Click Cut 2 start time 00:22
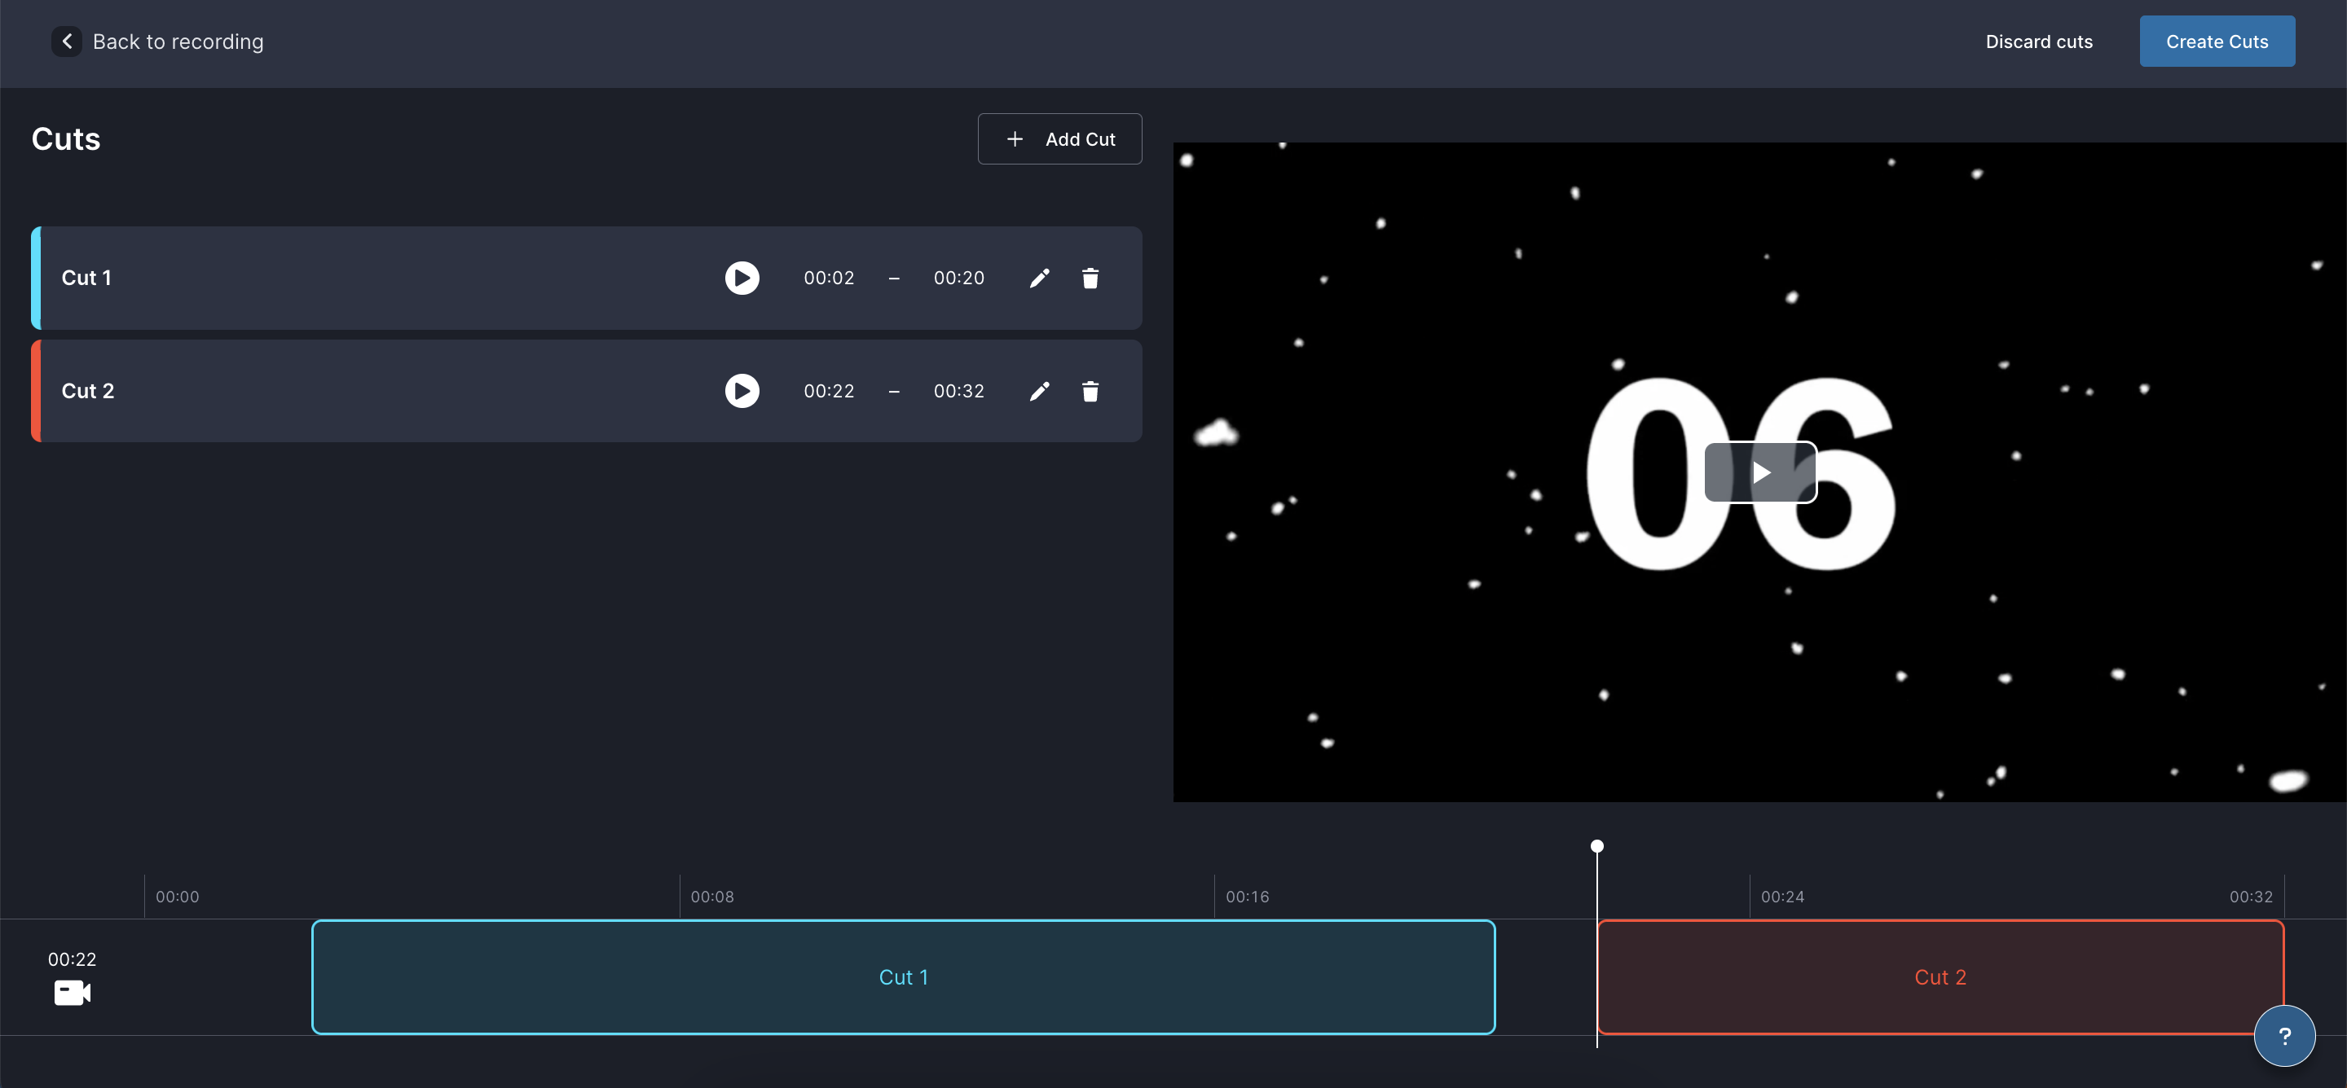This screenshot has height=1088, width=2347. click(828, 391)
